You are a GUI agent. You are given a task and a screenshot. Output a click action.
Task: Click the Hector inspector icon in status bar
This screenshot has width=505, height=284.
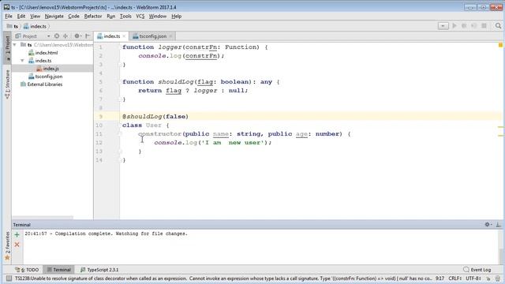[498, 278]
